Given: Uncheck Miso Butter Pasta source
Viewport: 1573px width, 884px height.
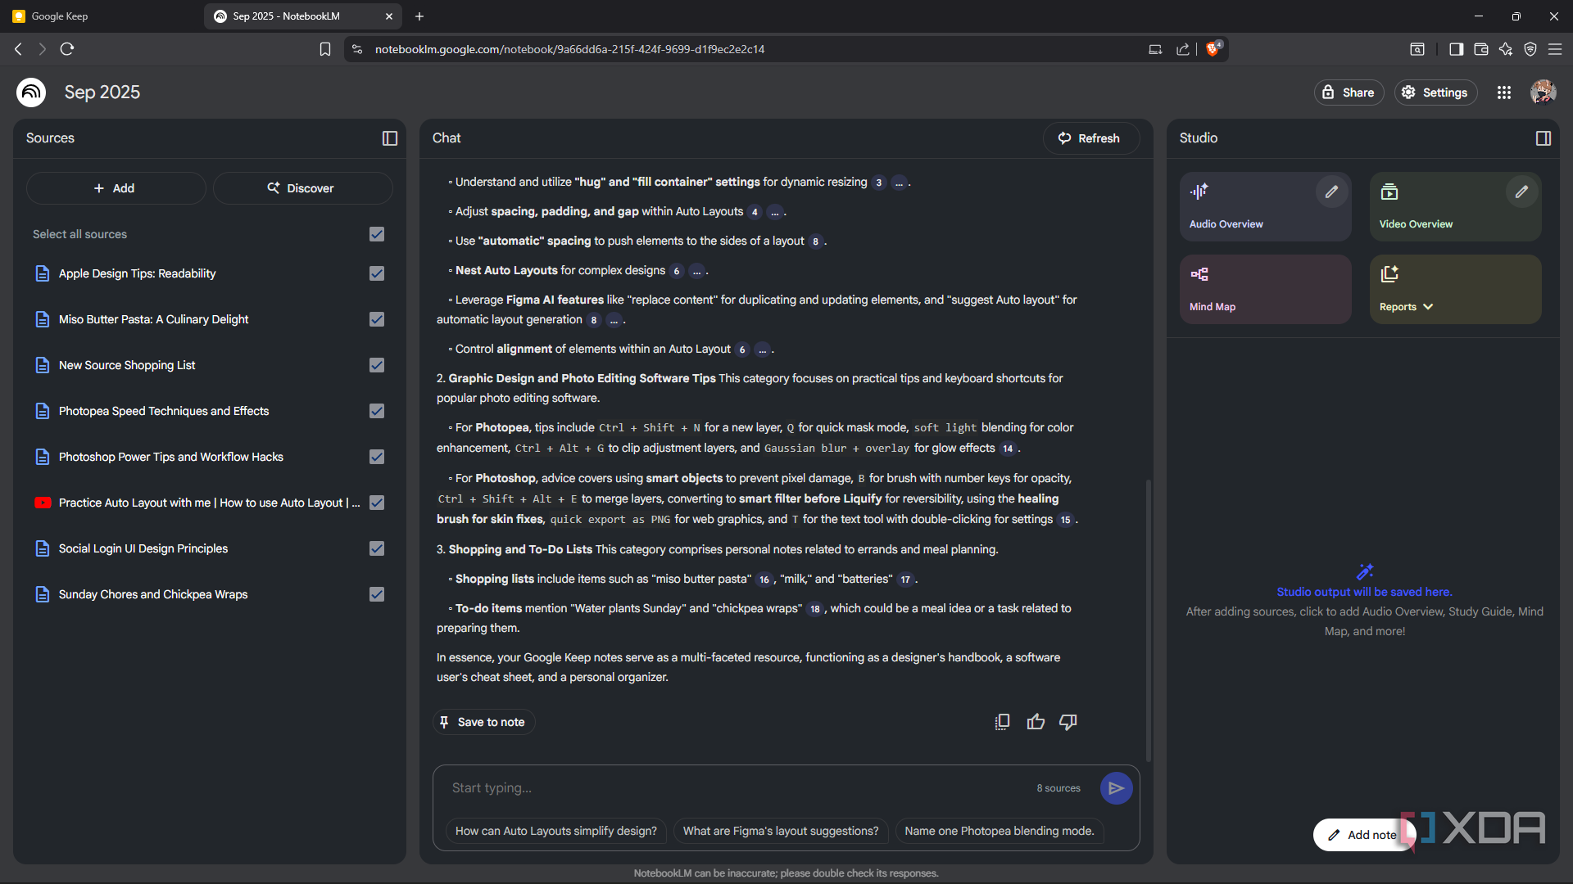Looking at the screenshot, I should pyautogui.click(x=377, y=319).
